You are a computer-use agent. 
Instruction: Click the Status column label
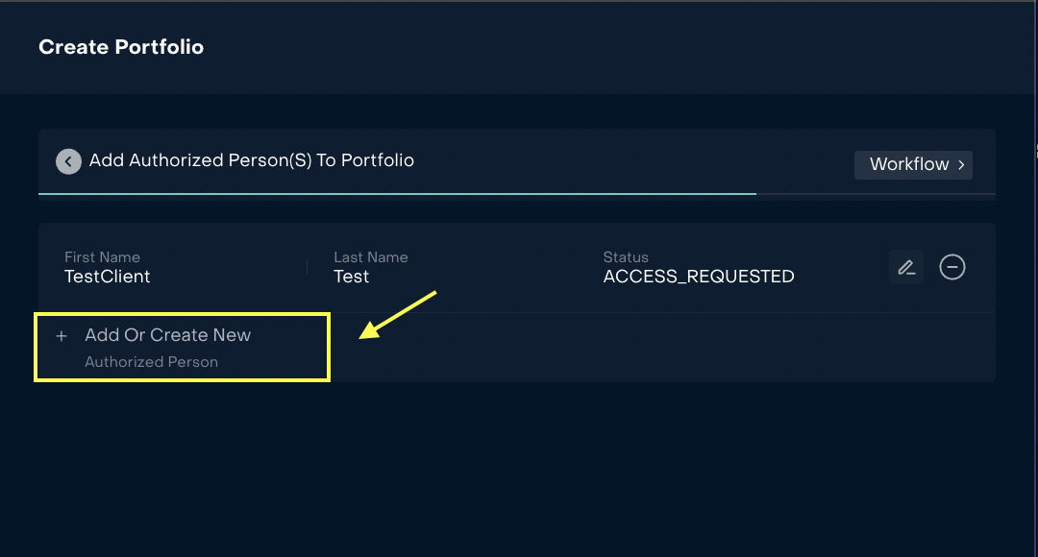[x=626, y=256]
